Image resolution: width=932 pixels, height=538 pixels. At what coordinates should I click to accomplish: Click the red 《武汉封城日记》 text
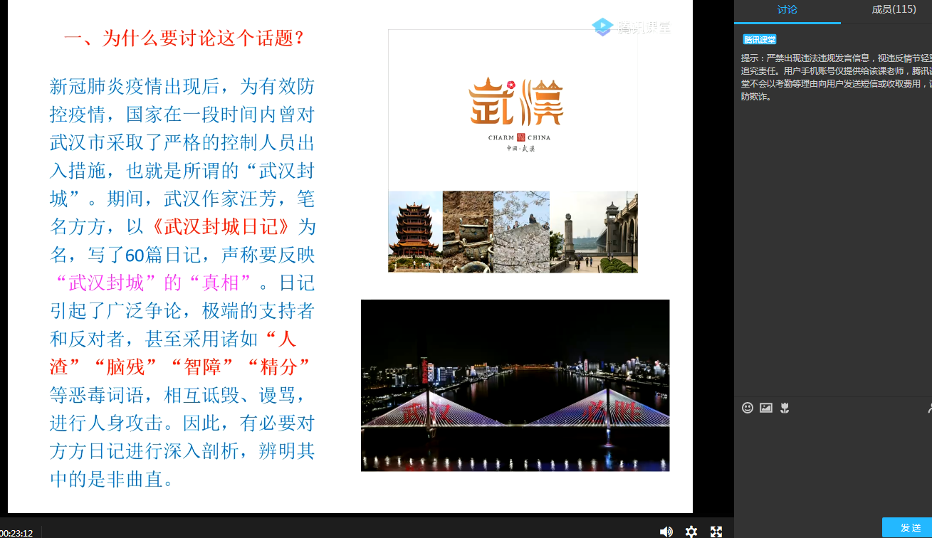click(221, 227)
